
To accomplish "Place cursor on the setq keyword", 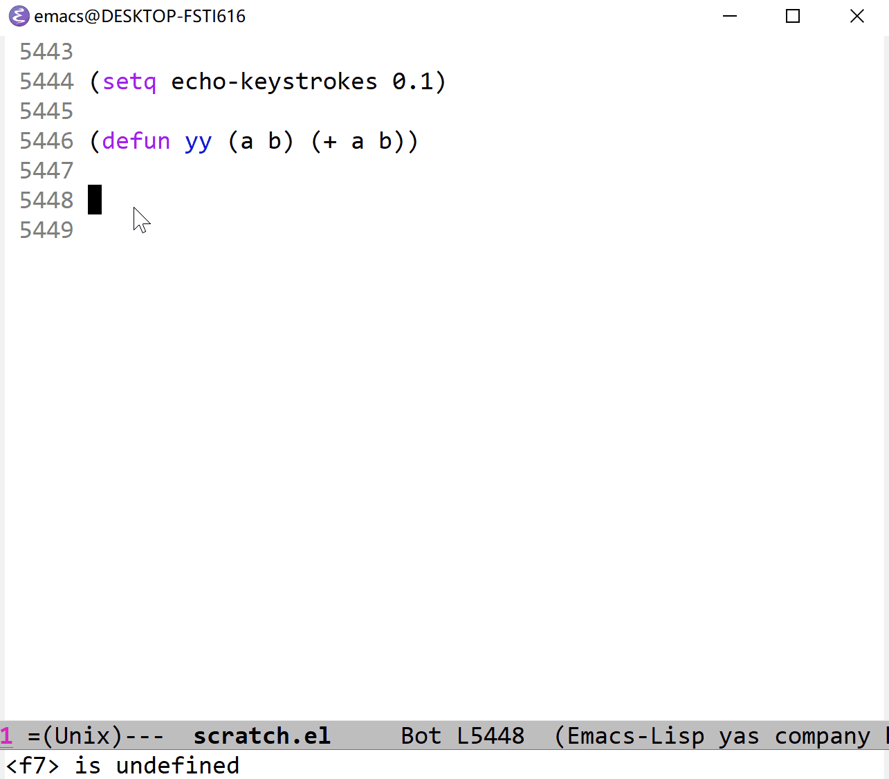I will point(129,82).
